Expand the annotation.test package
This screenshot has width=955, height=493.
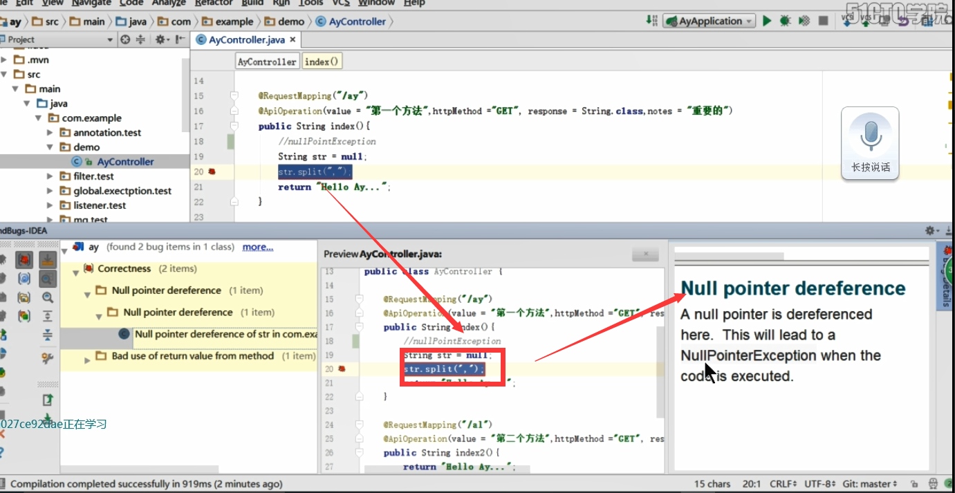click(x=50, y=132)
